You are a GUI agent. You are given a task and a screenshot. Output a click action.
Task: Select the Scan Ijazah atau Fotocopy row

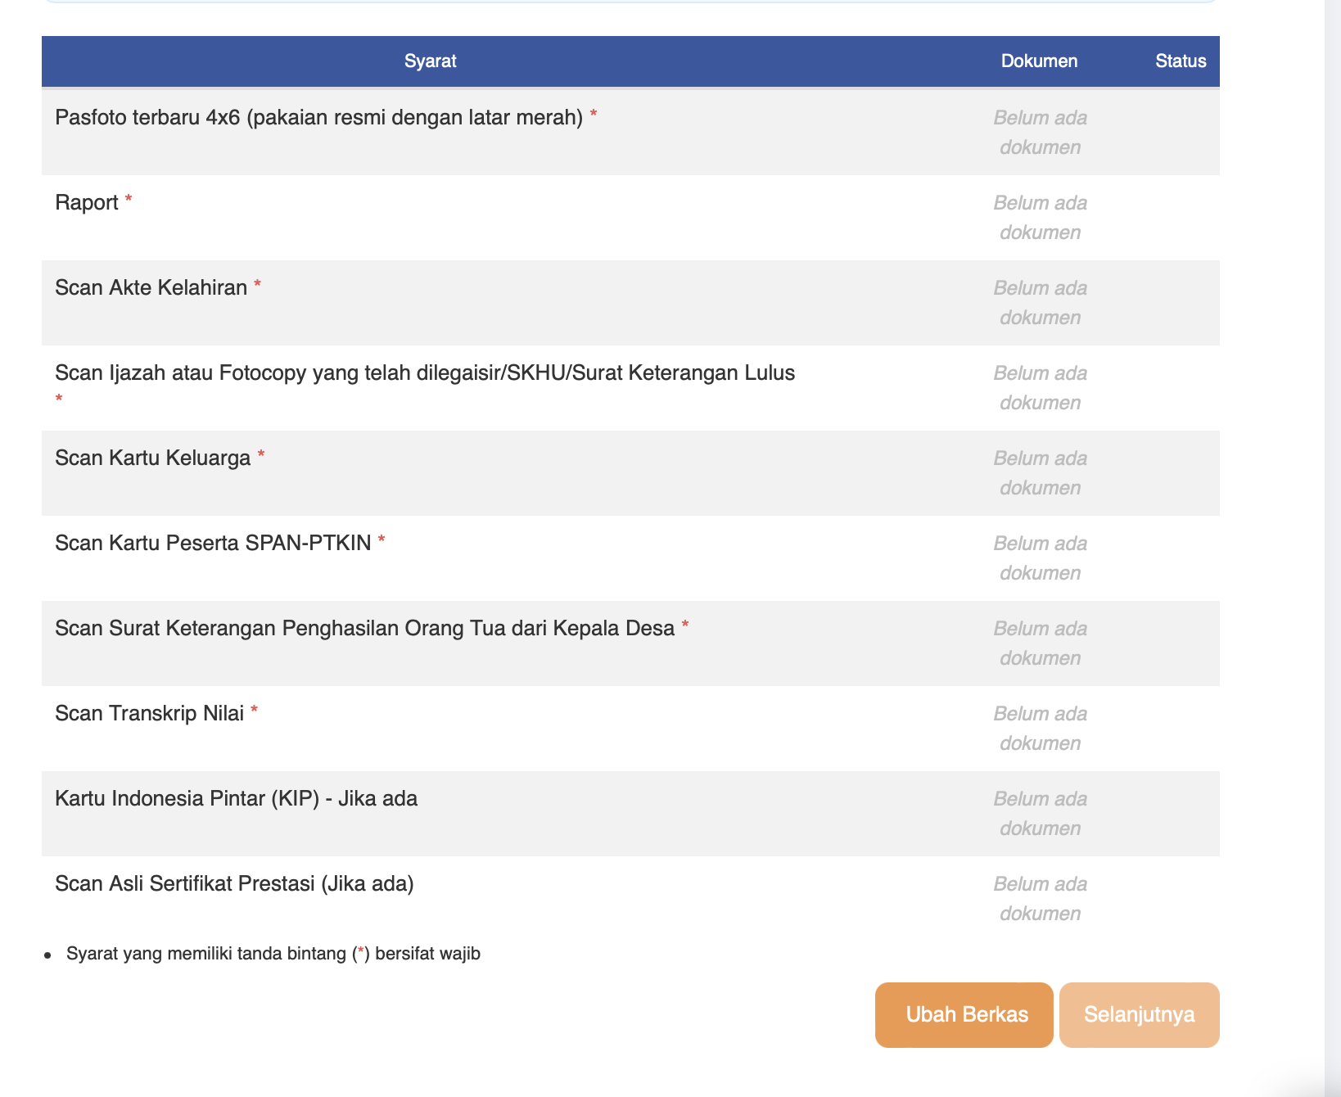pyautogui.click(x=424, y=372)
